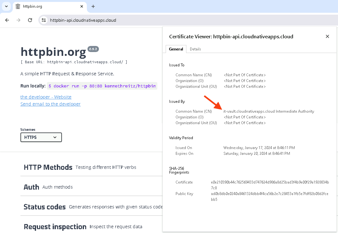This screenshot has height=233, width=338.
Task: Select the General certificate tab
Action: point(176,49)
